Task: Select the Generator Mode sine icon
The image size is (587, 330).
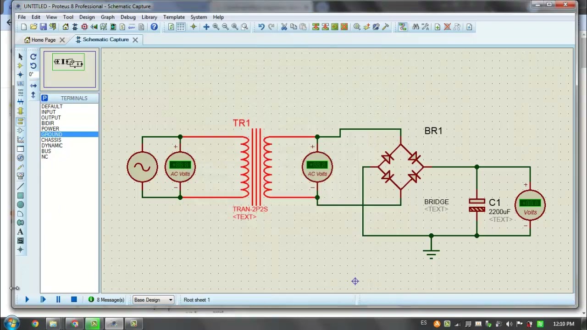Action: coord(20,158)
